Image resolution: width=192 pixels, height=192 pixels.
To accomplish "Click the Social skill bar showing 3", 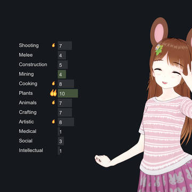I will (x=61, y=141).
